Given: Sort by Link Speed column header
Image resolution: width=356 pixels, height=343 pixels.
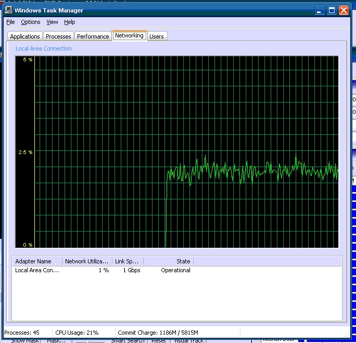Looking at the screenshot, I should [x=128, y=261].
